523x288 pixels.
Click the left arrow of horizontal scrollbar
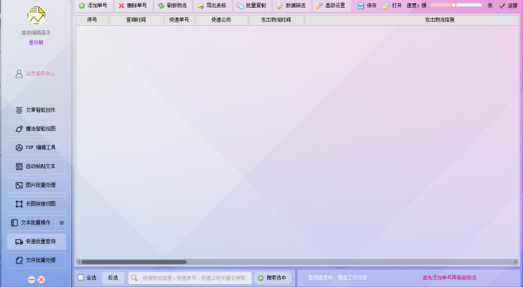pyautogui.click(x=79, y=262)
